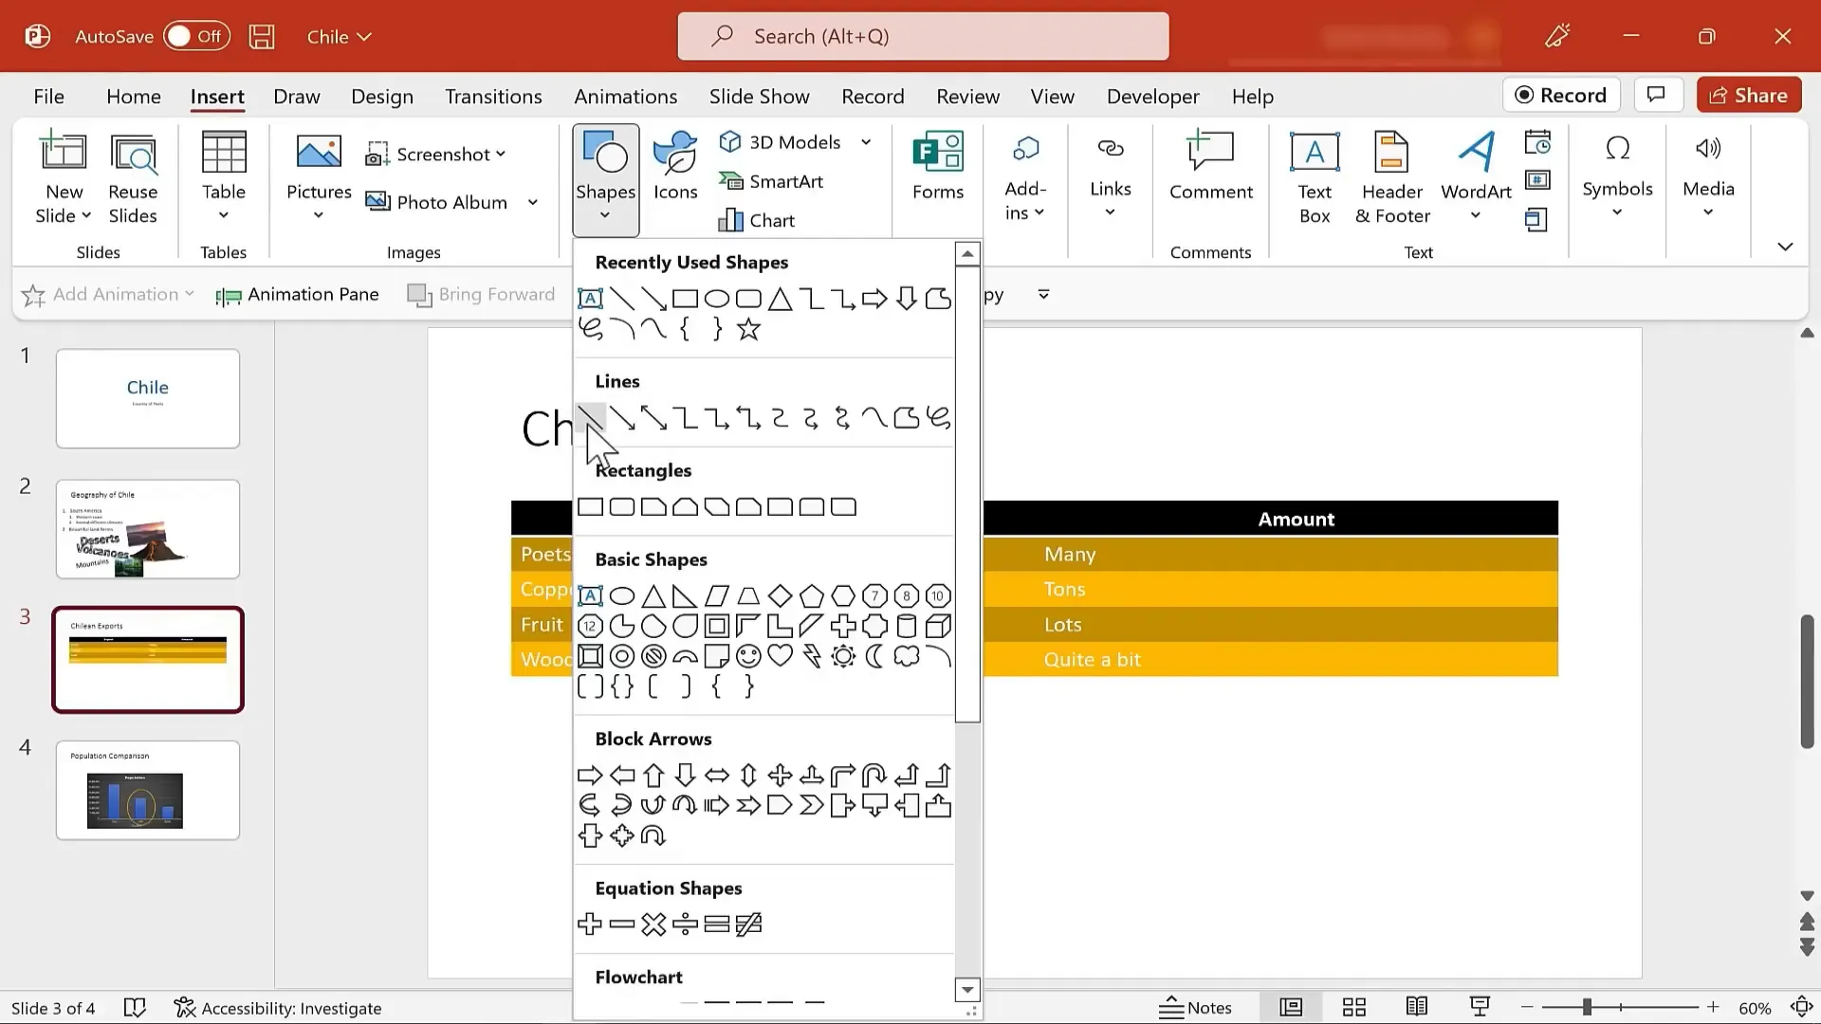This screenshot has width=1821, height=1024.
Task: Insert a Text Box
Action: tap(1315, 178)
